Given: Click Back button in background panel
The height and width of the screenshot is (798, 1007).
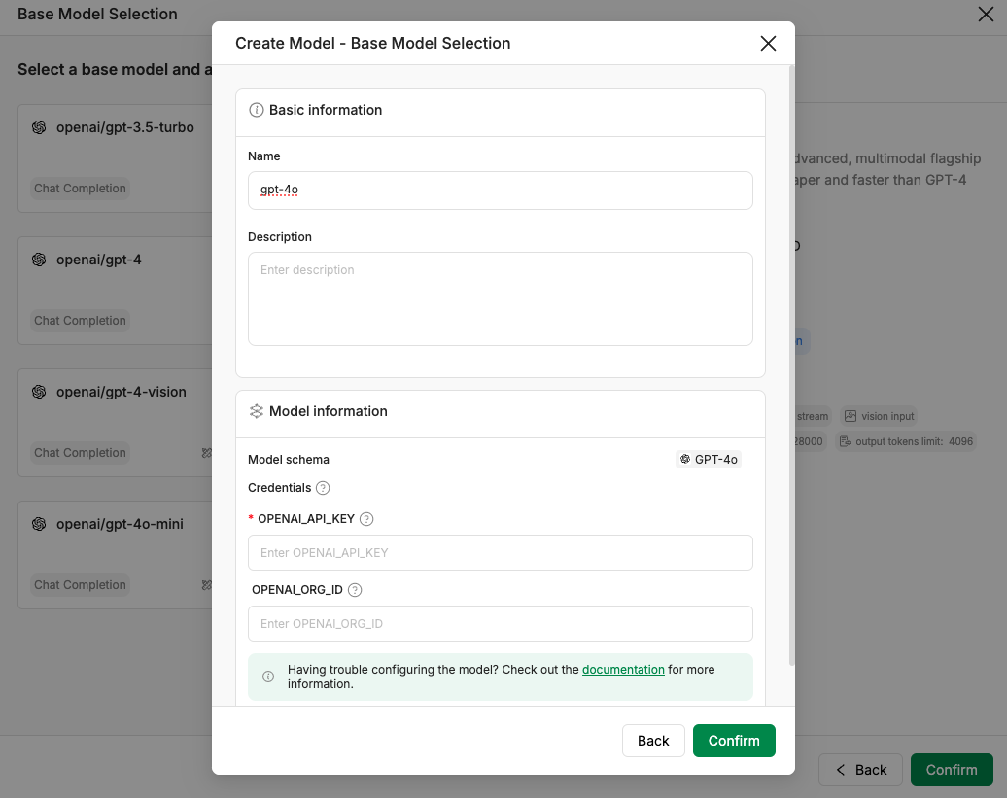Looking at the screenshot, I should (860, 770).
